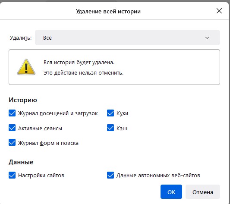Toggle the Куки checkbox
The height and width of the screenshot is (204, 230).
(x=110, y=113)
